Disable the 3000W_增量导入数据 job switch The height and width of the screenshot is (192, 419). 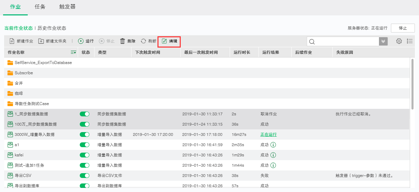tap(84, 135)
